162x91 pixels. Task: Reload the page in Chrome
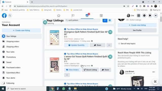[10, 6]
